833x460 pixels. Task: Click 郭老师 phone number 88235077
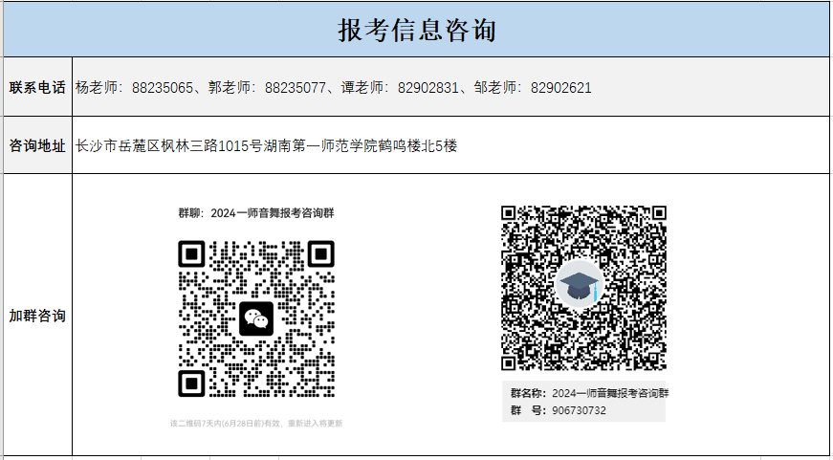point(295,88)
